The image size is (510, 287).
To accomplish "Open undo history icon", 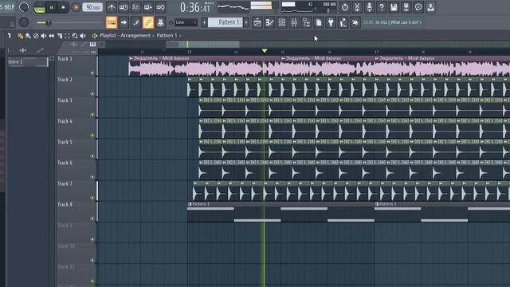I will 345,7.
